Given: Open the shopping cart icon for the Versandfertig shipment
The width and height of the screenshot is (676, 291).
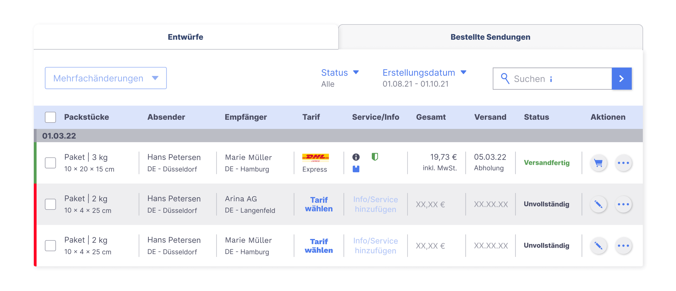Looking at the screenshot, I should tap(599, 163).
